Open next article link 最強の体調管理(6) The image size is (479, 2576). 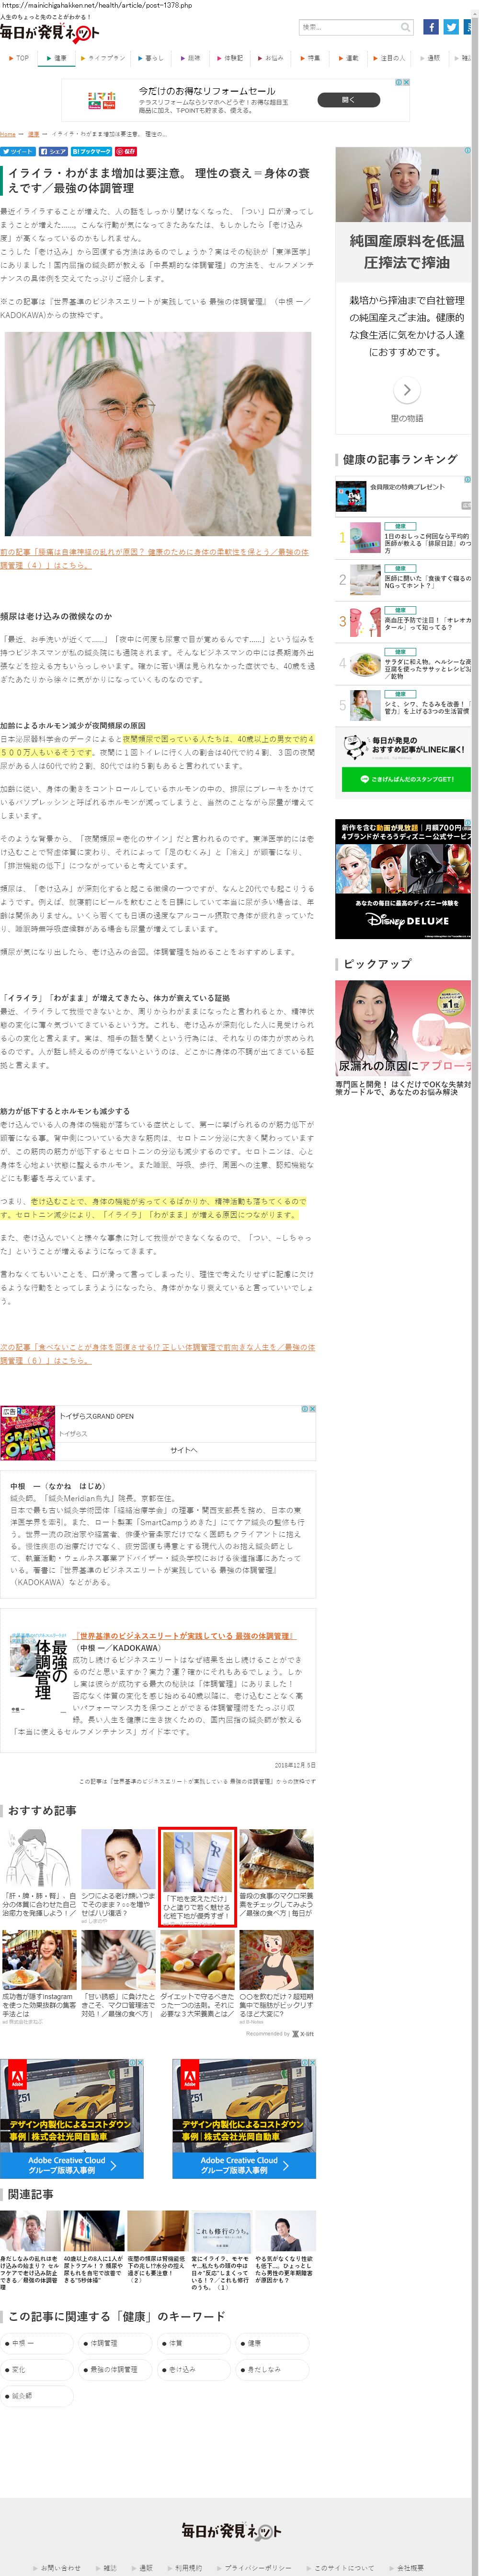pos(158,1353)
